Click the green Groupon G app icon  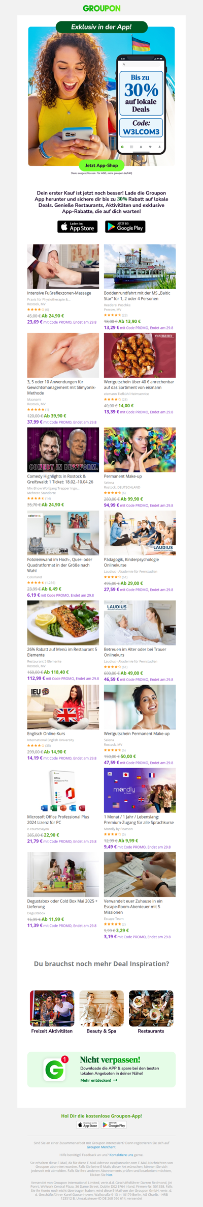(x=55, y=1070)
